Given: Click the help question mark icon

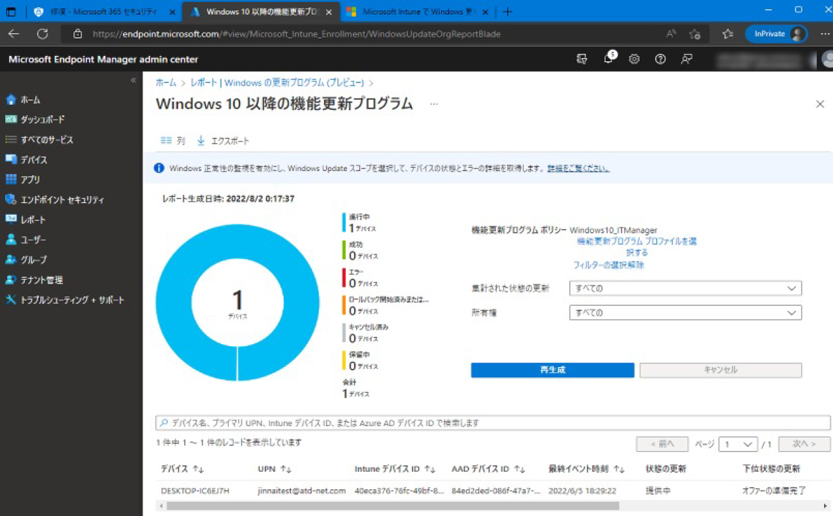Looking at the screenshot, I should pos(660,59).
